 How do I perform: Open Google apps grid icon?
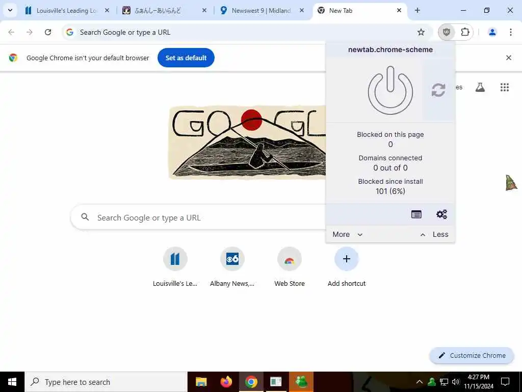[504, 87]
